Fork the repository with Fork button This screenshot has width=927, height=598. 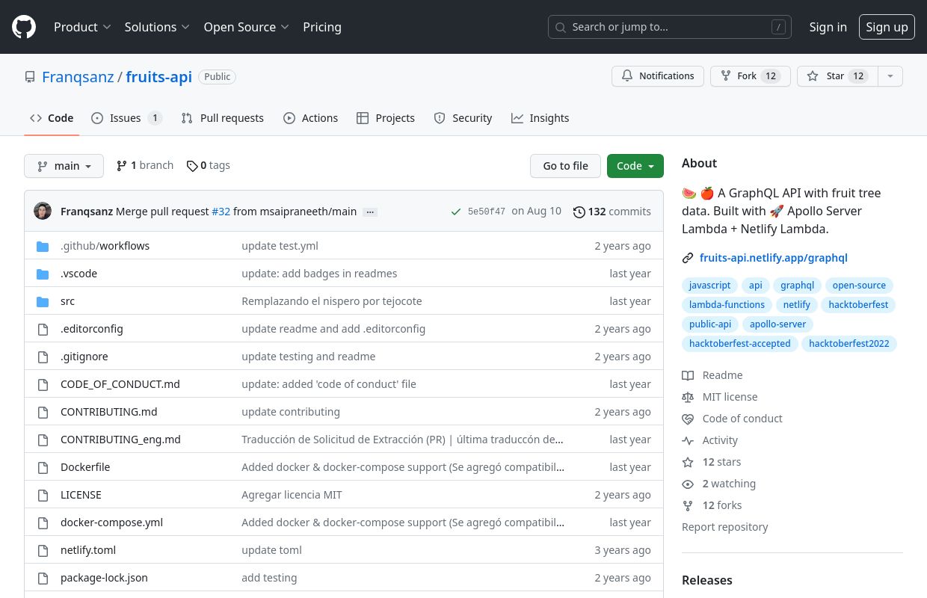coord(750,76)
